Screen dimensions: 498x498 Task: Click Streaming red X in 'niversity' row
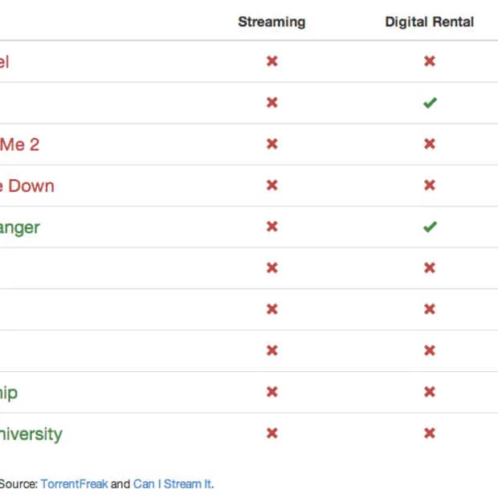point(272,433)
